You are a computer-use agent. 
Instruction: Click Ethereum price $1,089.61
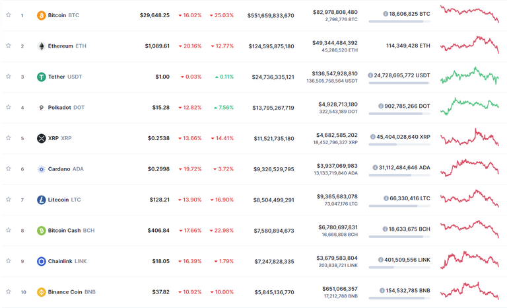(x=157, y=46)
